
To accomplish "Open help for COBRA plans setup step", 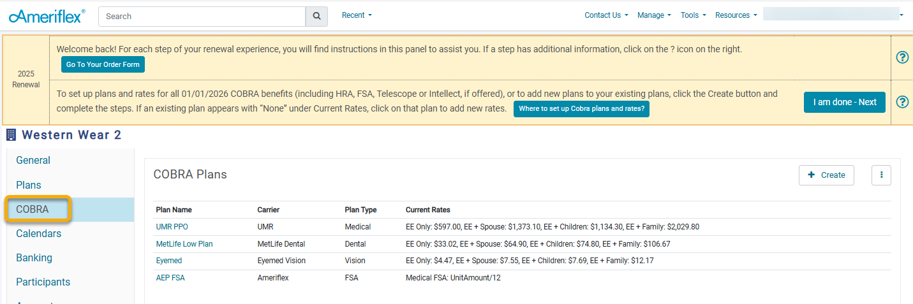I will (x=902, y=102).
